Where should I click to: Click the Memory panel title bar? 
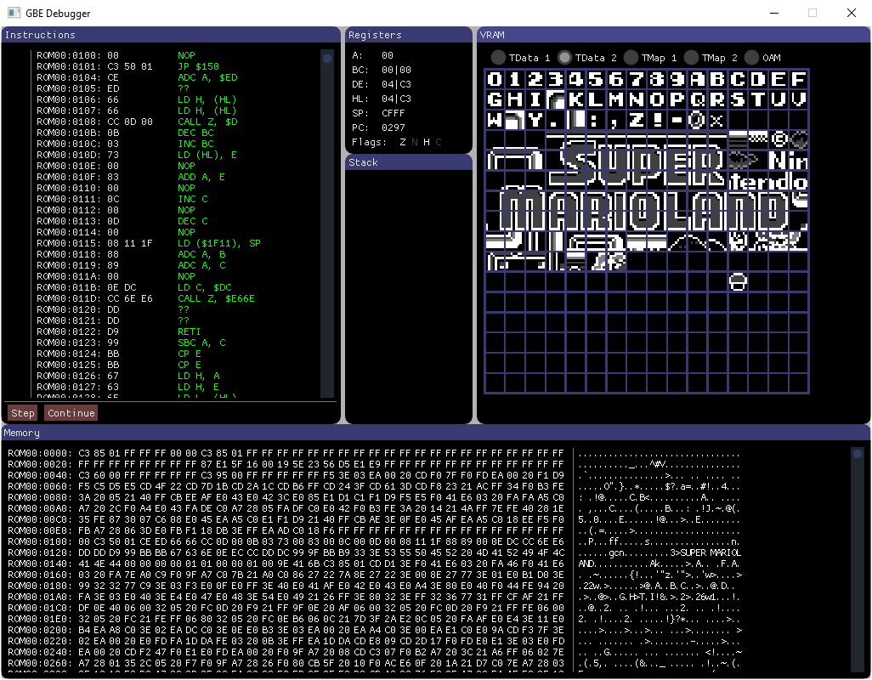point(436,433)
